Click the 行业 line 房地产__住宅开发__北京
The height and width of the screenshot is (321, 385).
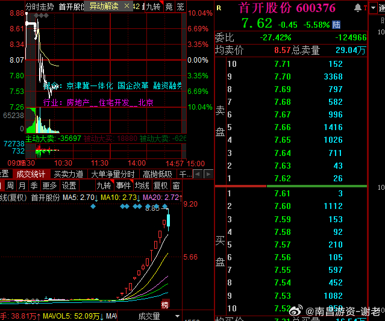(x=98, y=102)
